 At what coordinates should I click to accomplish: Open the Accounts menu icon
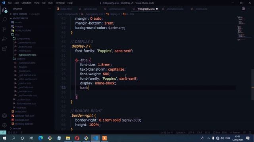4,116
